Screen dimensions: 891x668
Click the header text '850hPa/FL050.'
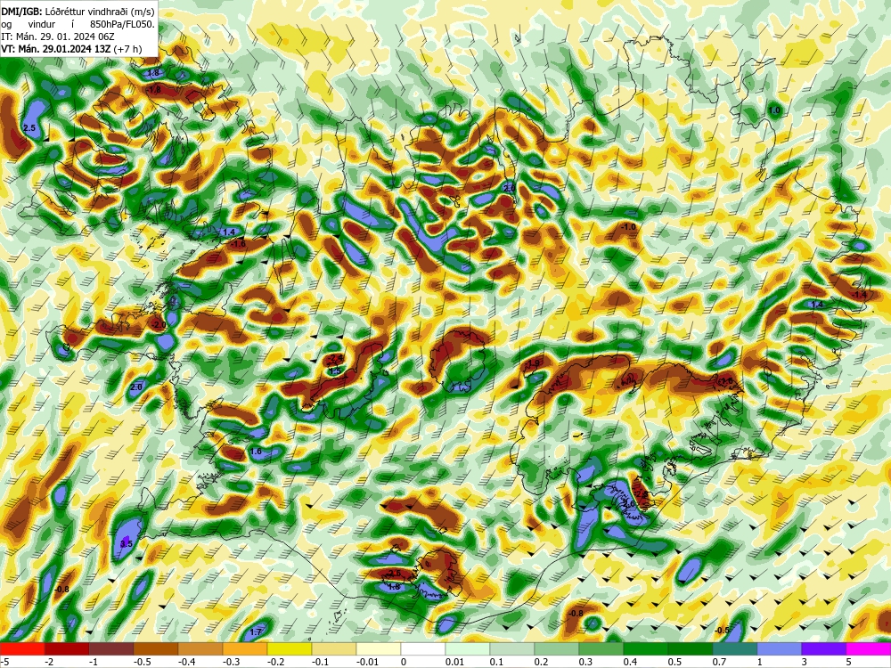click(122, 24)
